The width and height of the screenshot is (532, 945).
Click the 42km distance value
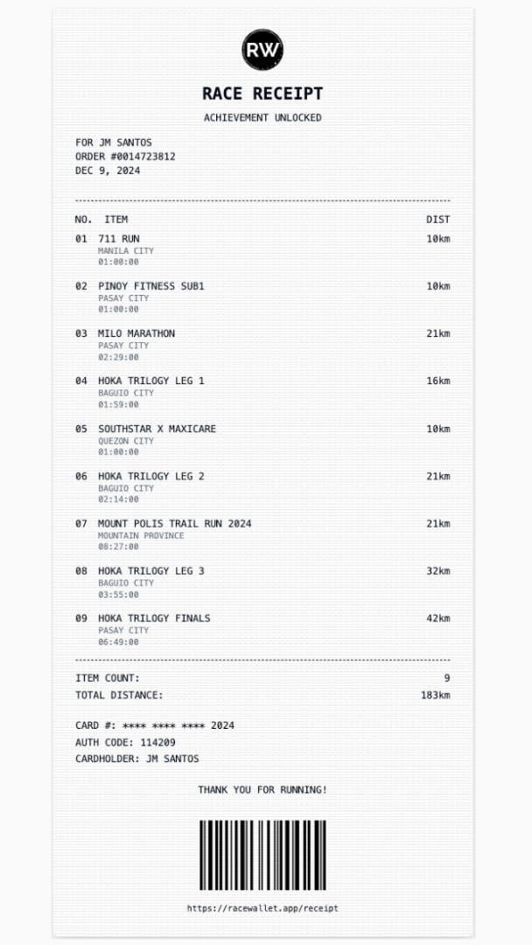[x=438, y=618]
